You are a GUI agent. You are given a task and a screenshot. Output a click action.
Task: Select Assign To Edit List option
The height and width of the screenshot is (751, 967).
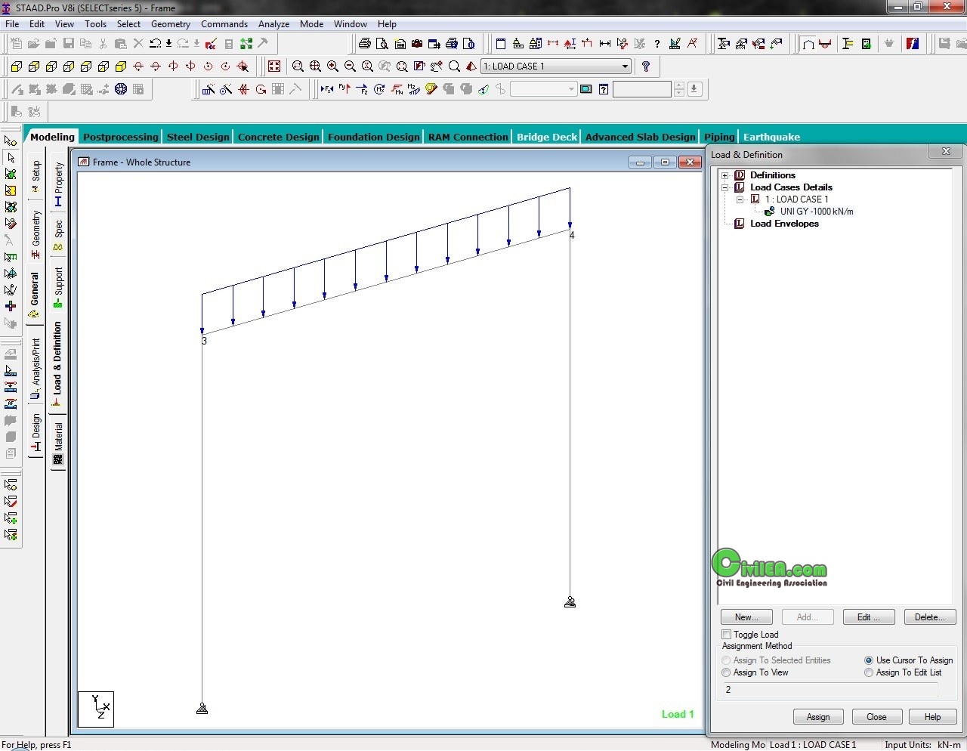[x=869, y=672]
